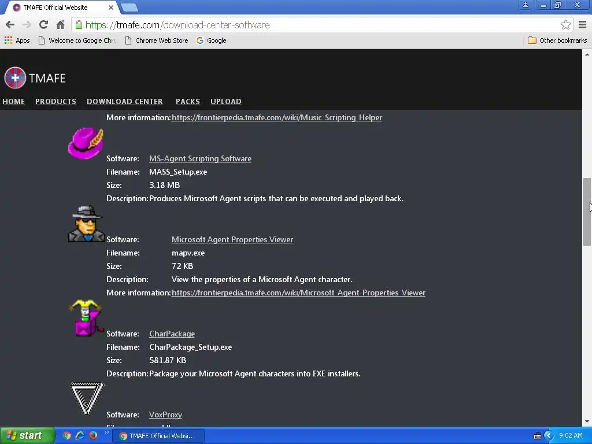Open the Chrome hamburger menu
Screen dimensions: 592x444
tap(583, 25)
